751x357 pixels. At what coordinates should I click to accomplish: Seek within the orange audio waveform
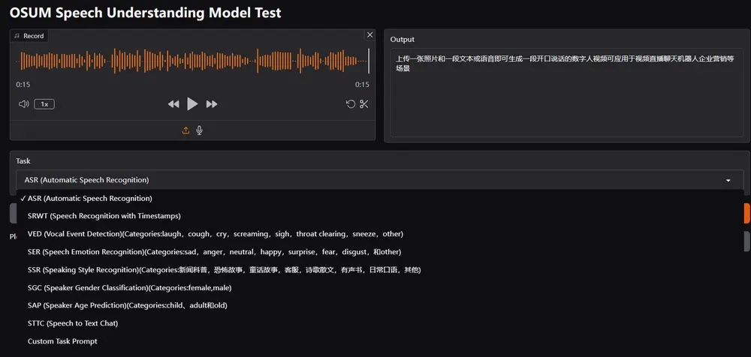(x=192, y=61)
